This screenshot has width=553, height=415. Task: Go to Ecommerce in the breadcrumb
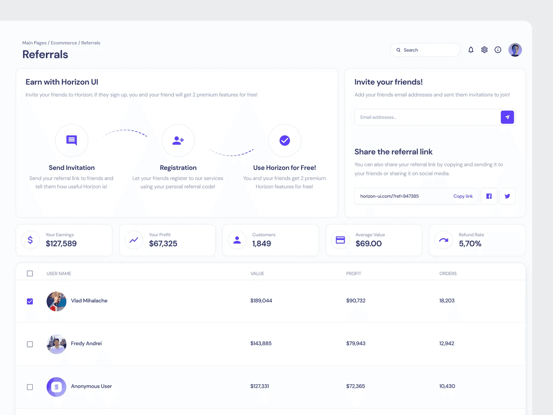pos(64,43)
